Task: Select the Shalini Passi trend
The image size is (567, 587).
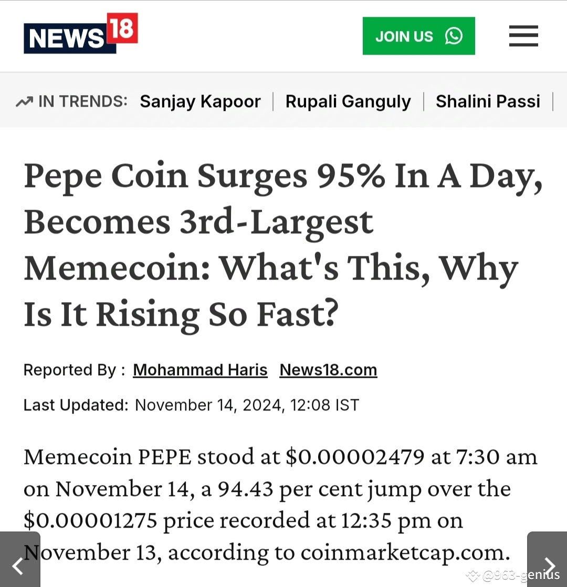Action: 488,101
